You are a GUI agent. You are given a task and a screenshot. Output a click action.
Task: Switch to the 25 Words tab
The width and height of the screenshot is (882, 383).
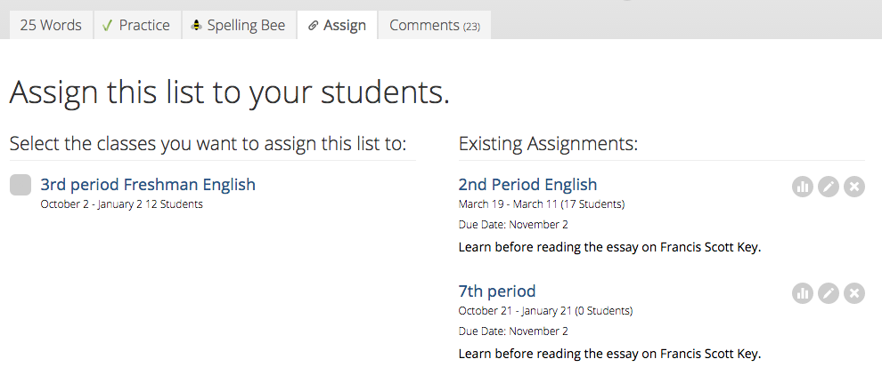click(x=51, y=25)
